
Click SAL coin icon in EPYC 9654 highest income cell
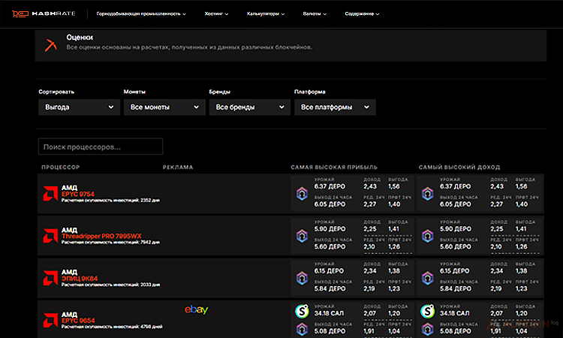tap(428, 311)
